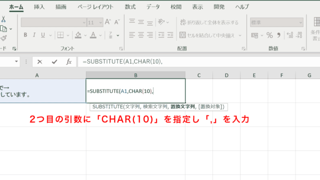The image size is (320, 180).
Task: Open the 校閲 tab
Action: (176, 7)
